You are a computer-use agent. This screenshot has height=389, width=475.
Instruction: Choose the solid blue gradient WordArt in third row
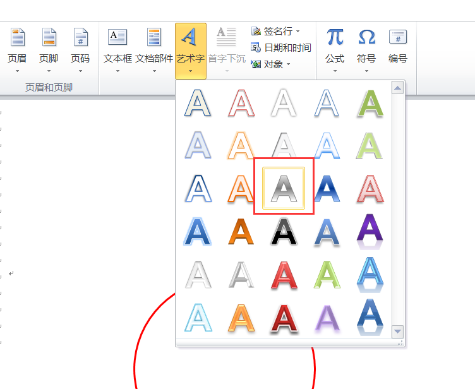[x=327, y=188]
